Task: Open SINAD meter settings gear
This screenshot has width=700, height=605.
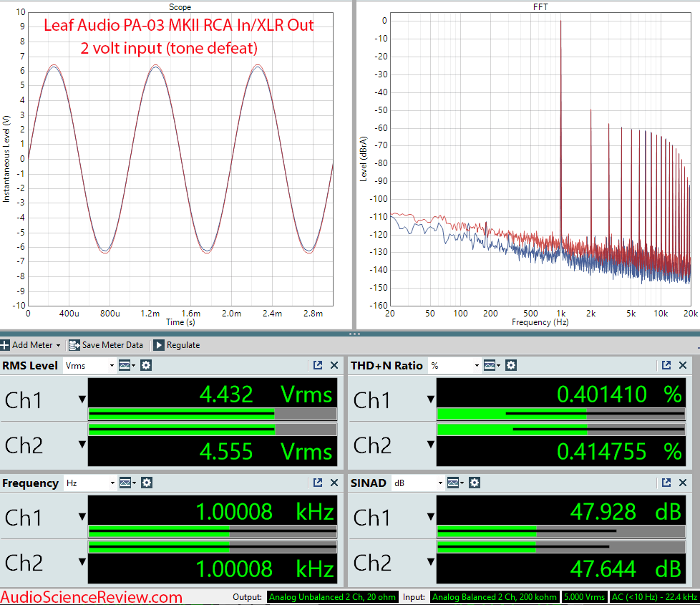Action: click(475, 483)
